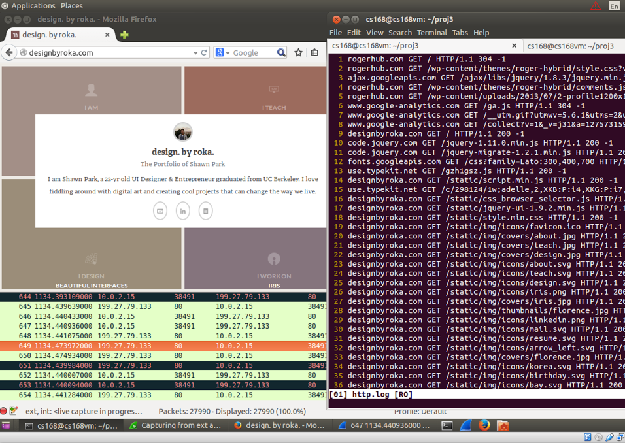Select the highlighted packet row 649
625x443 pixels.
[x=163, y=346]
